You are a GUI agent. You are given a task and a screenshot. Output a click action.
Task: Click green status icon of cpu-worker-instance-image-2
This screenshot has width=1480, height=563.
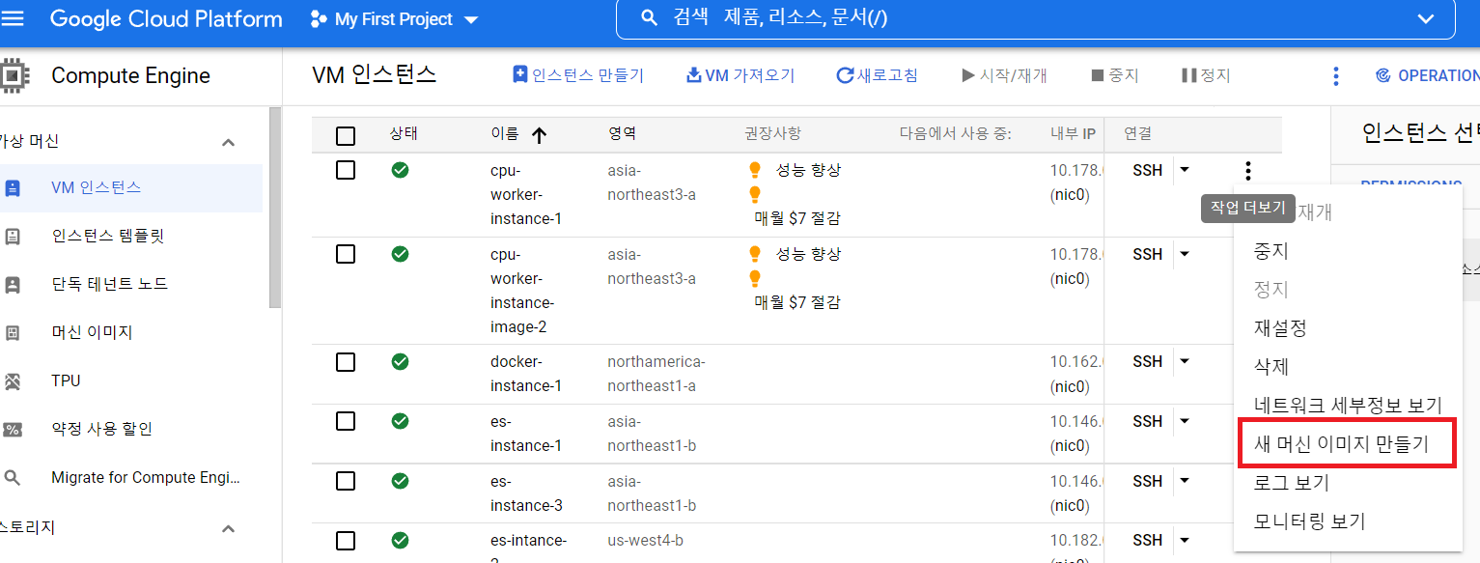tap(400, 254)
